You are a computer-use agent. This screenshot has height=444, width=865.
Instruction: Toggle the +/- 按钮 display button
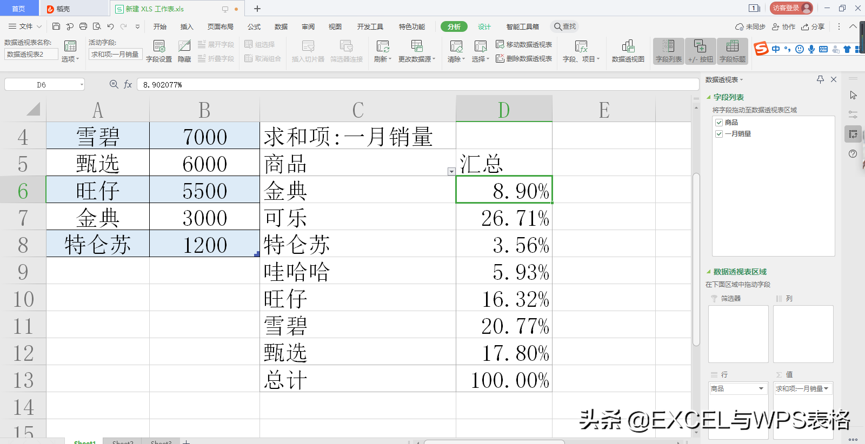[701, 51]
